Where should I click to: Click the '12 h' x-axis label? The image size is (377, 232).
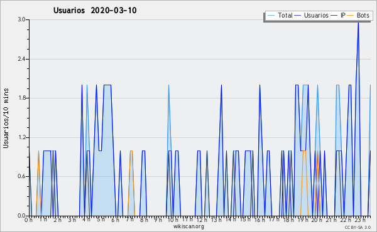202,219
